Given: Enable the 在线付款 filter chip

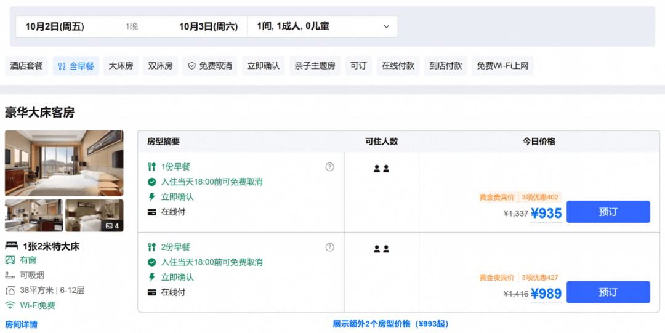Looking at the screenshot, I should click(x=398, y=66).
